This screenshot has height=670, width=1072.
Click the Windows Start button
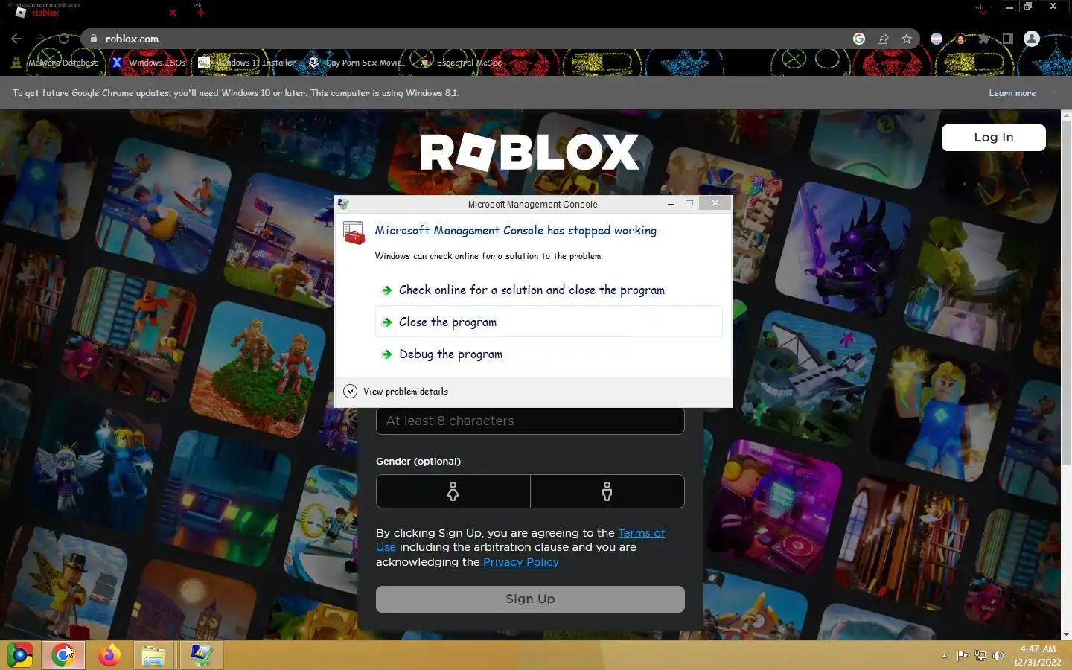pyautogui.click(x=20, y=655)
